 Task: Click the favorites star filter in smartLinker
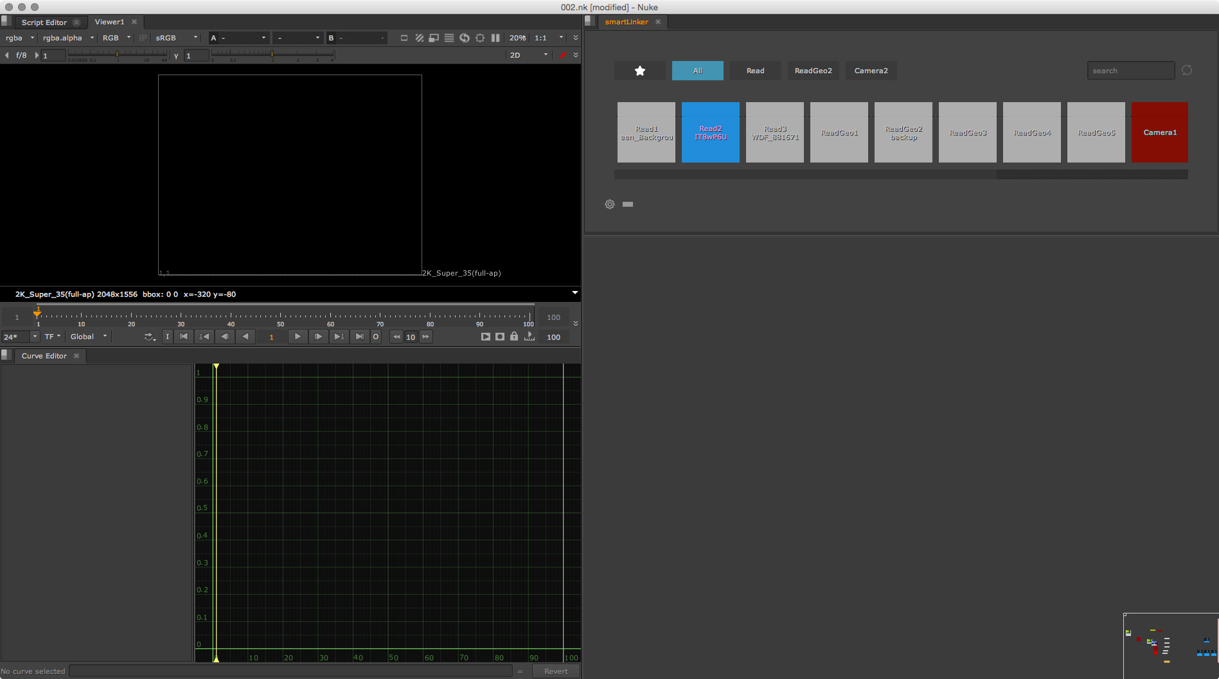pyautogui.click(x=639, y=71)
